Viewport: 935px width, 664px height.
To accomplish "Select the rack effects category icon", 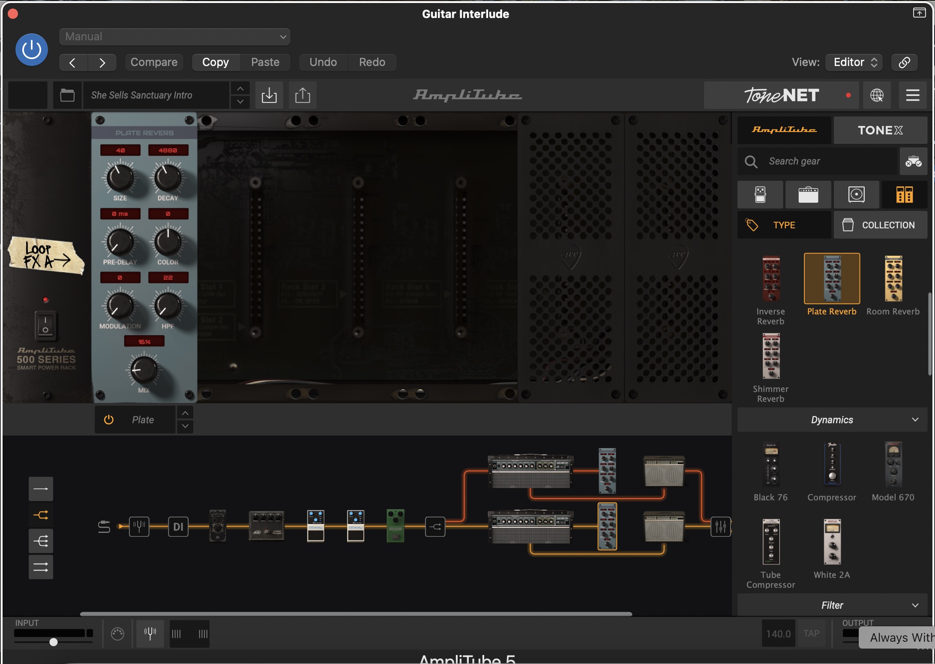I will (904, 194).
